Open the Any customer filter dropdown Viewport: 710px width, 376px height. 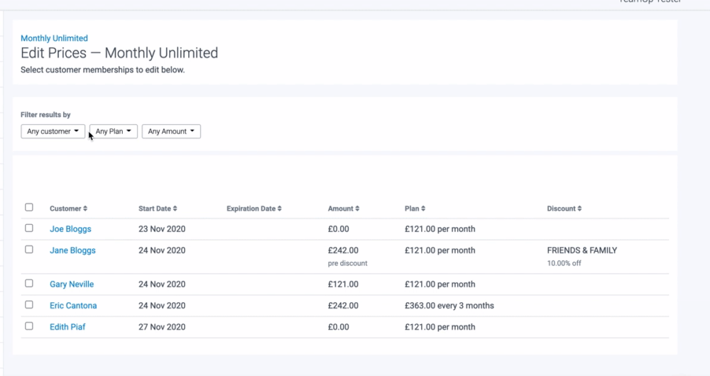pos(53,131)
